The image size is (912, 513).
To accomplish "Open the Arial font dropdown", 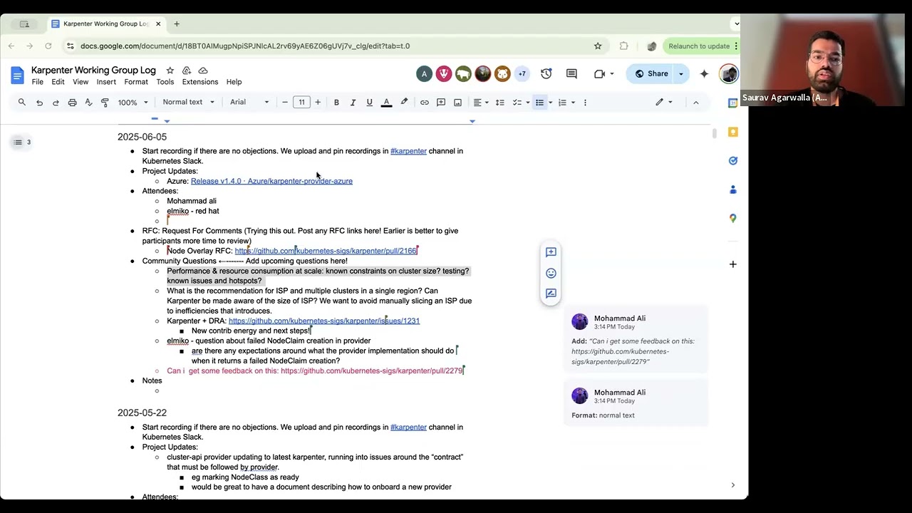I will tap(249, 102).
